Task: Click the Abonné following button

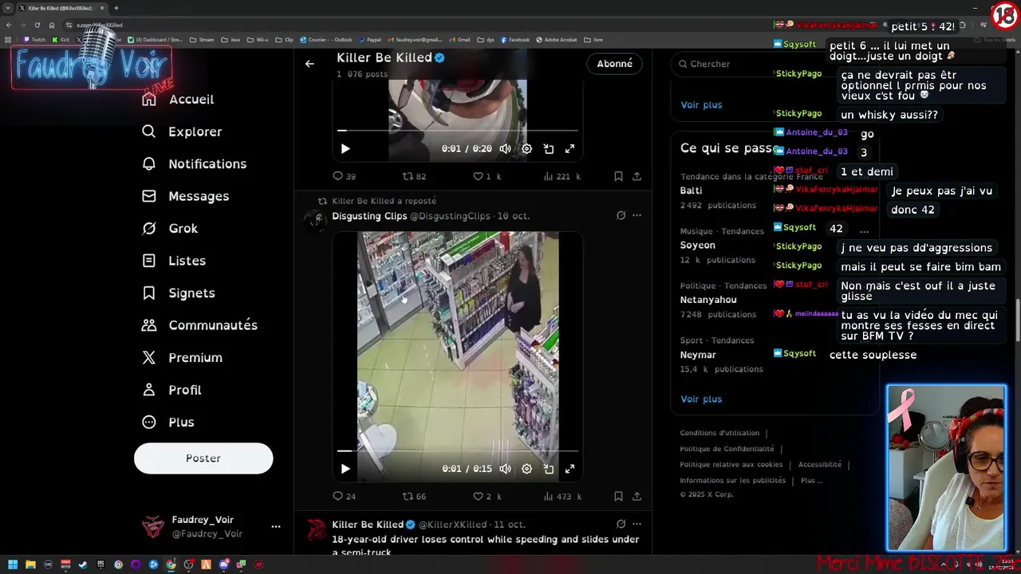Action: click(x=614, y=64)
